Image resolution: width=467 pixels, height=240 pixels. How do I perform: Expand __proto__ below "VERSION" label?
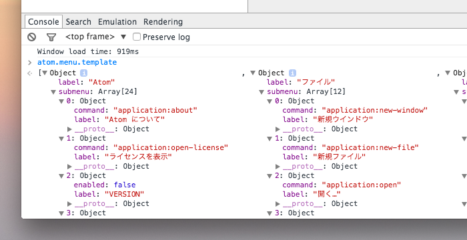point(69,204)
